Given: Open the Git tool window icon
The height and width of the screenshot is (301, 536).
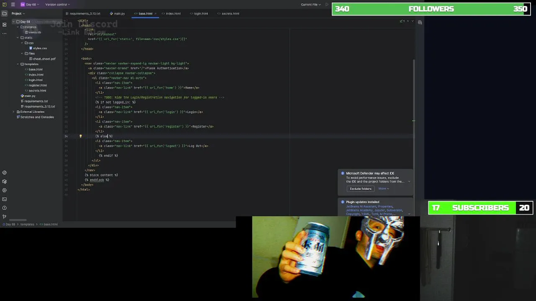Looking at the screenshot, I should (4, 217).
